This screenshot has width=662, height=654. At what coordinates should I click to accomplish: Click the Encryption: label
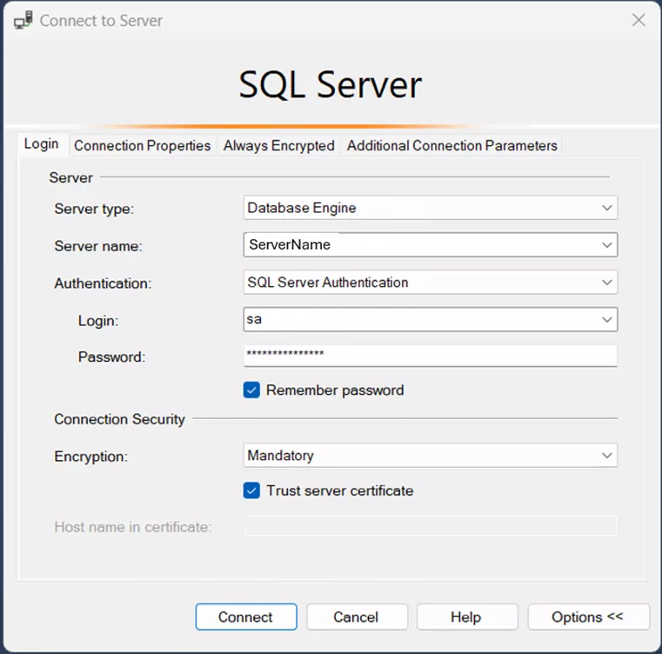tap(90, 457)
